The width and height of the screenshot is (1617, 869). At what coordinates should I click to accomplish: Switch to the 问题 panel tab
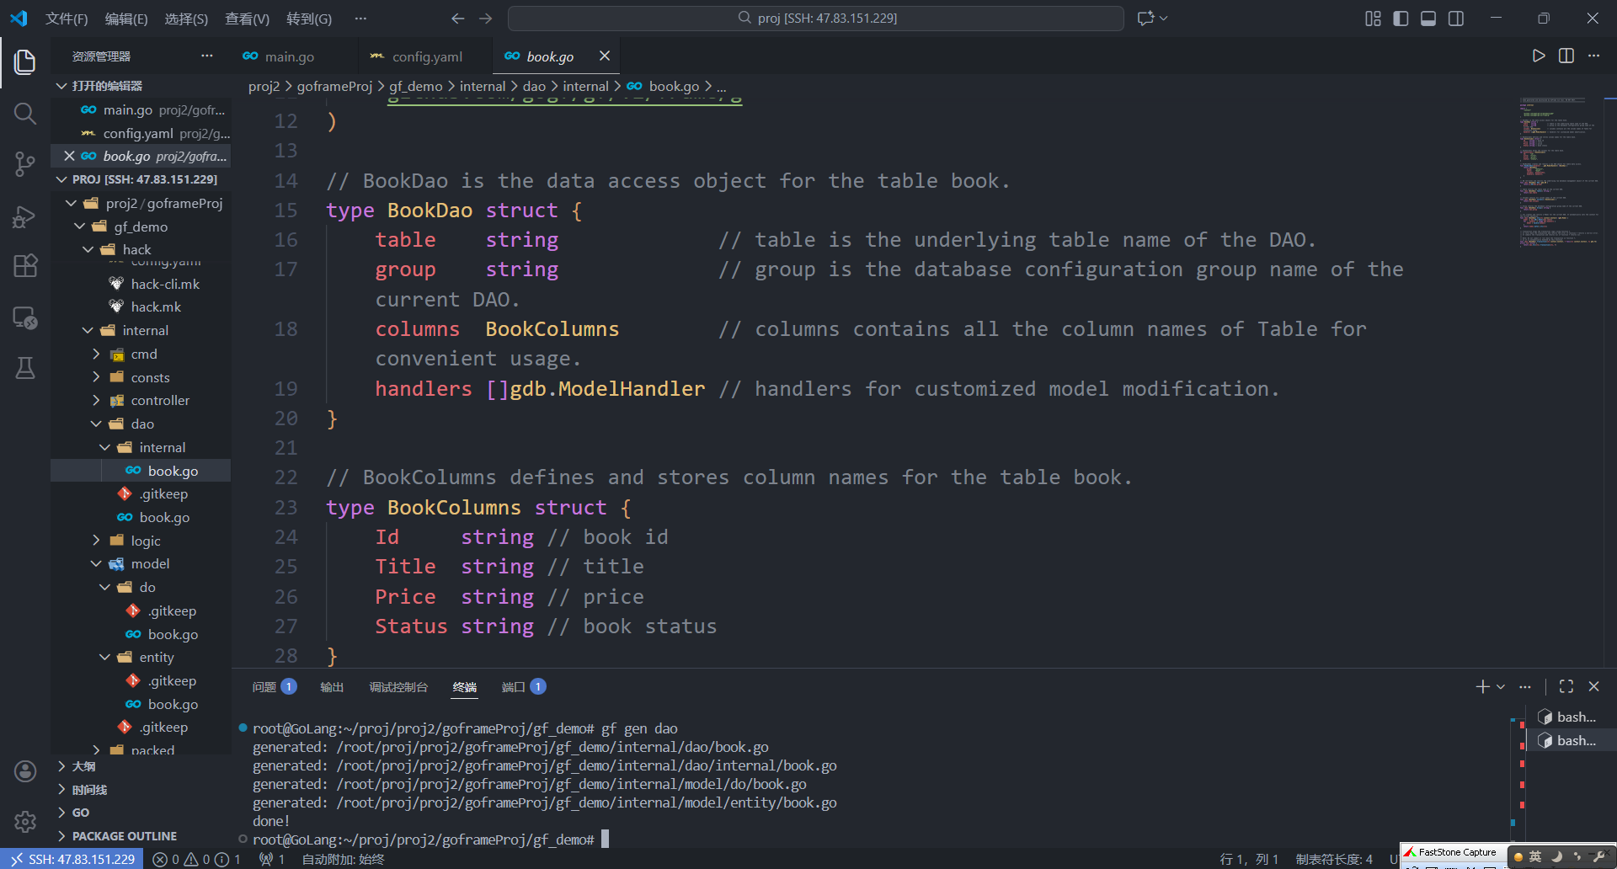(x=274, y=687)
